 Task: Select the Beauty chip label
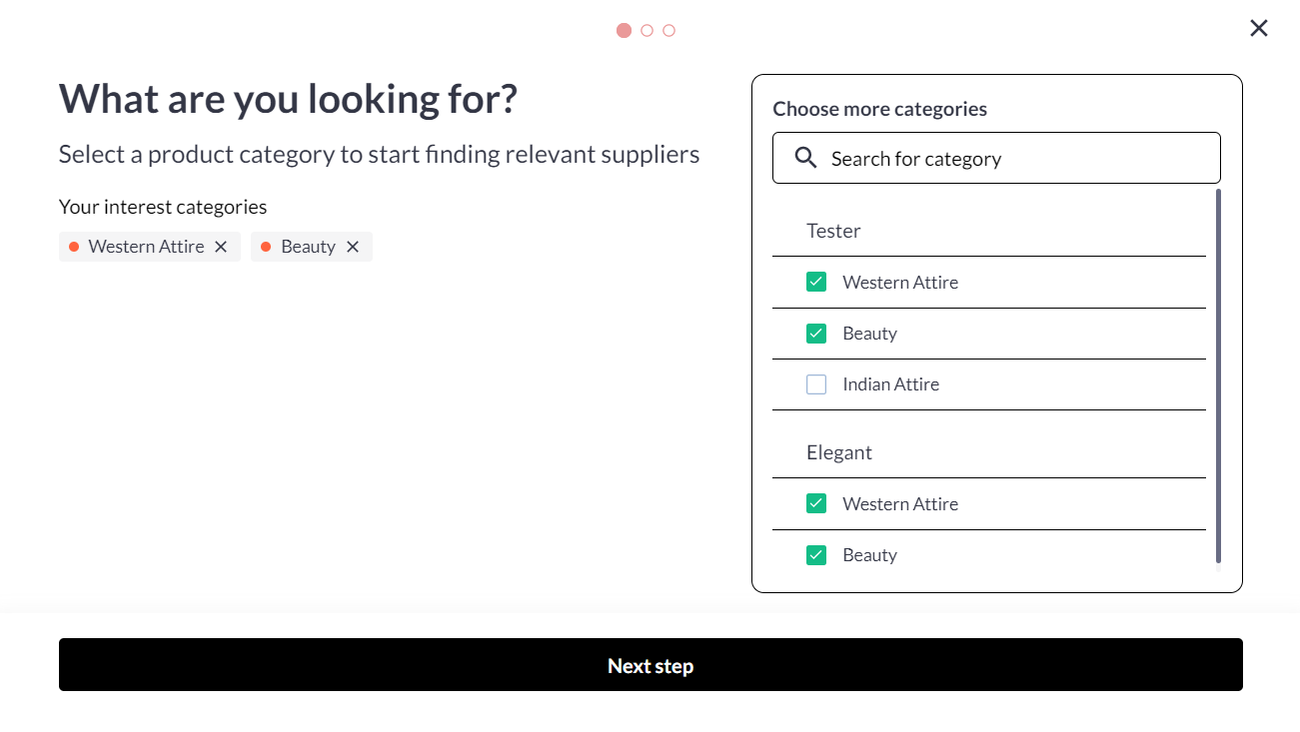point(308,247)
